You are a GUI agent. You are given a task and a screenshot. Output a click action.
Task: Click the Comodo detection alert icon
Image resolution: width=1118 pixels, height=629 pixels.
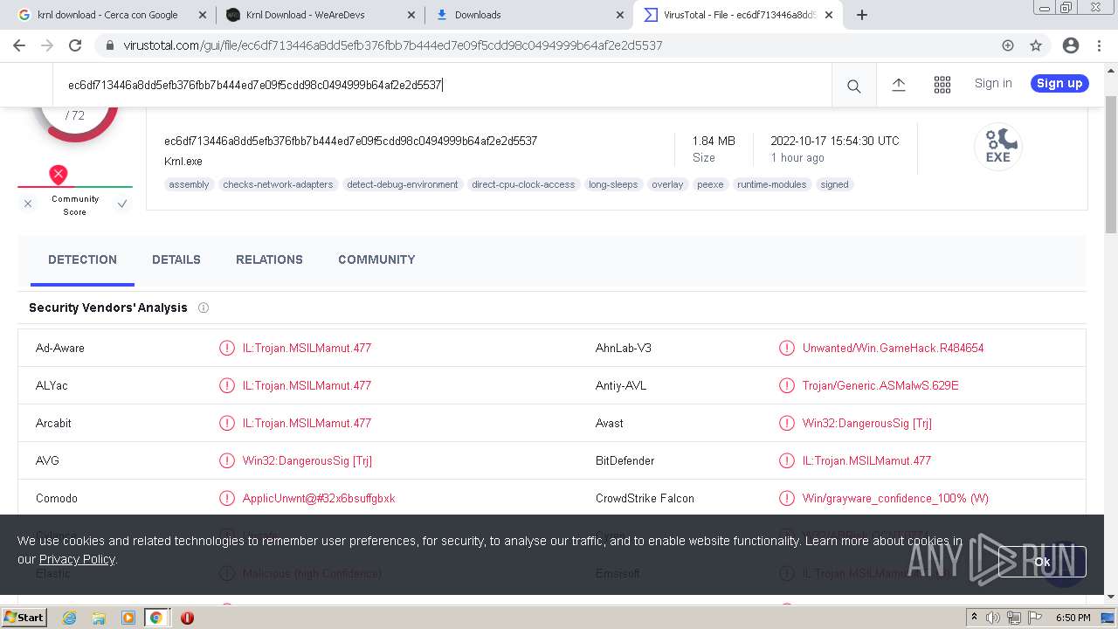point(227,498)
